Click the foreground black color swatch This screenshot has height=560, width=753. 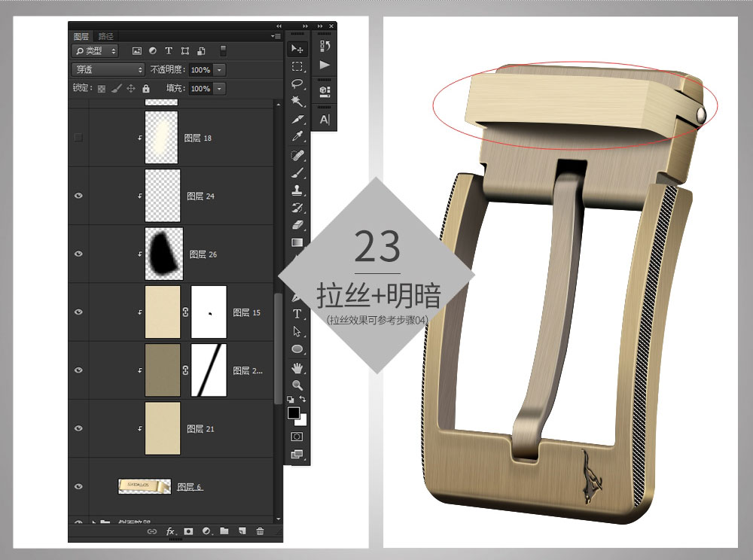point(294,413)
